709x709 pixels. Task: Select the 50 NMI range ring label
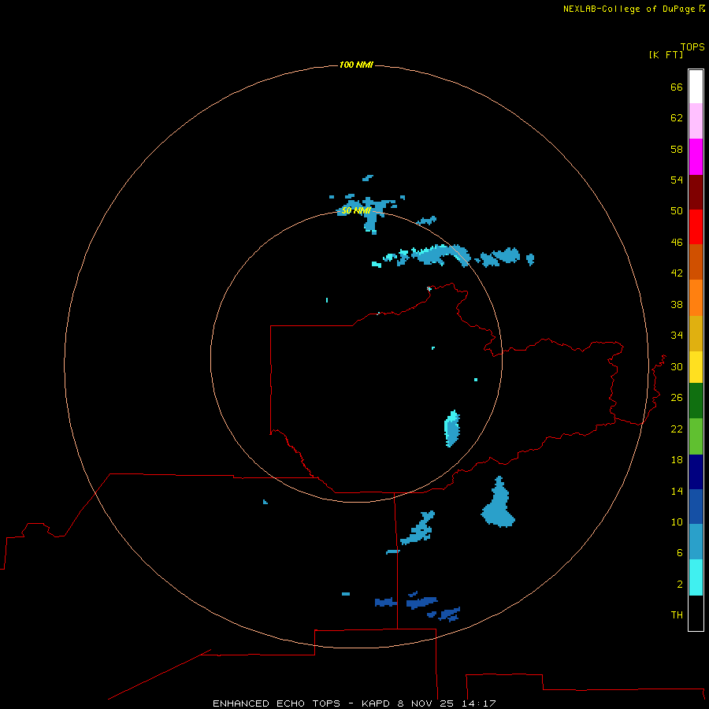[x=356, y=210]
